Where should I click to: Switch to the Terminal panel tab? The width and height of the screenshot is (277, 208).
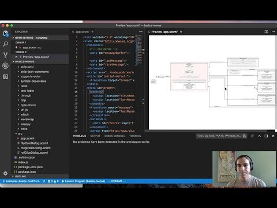pyautogui.click(x=135, y=136)
